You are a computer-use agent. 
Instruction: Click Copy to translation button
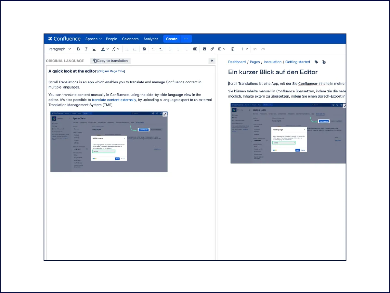tap(110, 61)
